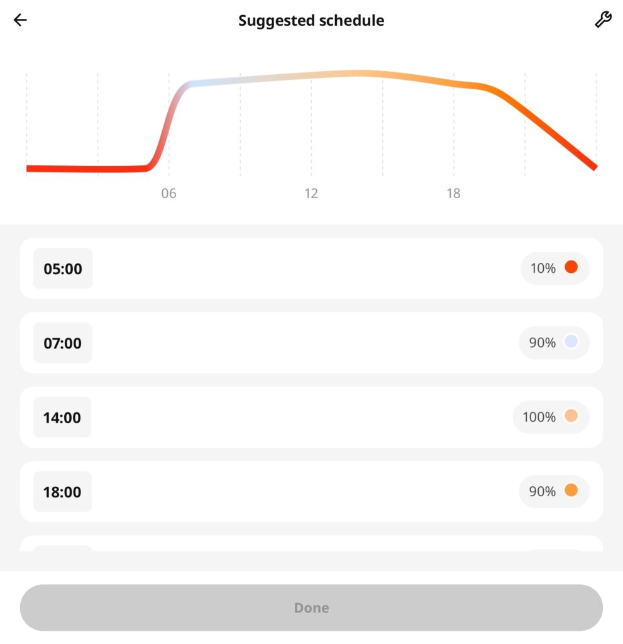Open the 90% brightness setting at 07:00
The image size is (623, 644).
click(x=542, y=343)
